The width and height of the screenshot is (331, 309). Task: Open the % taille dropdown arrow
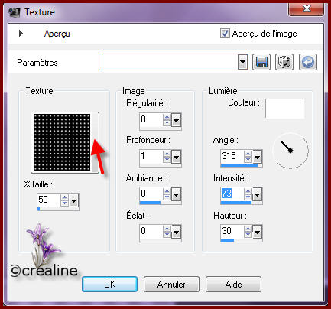point(74,201)
